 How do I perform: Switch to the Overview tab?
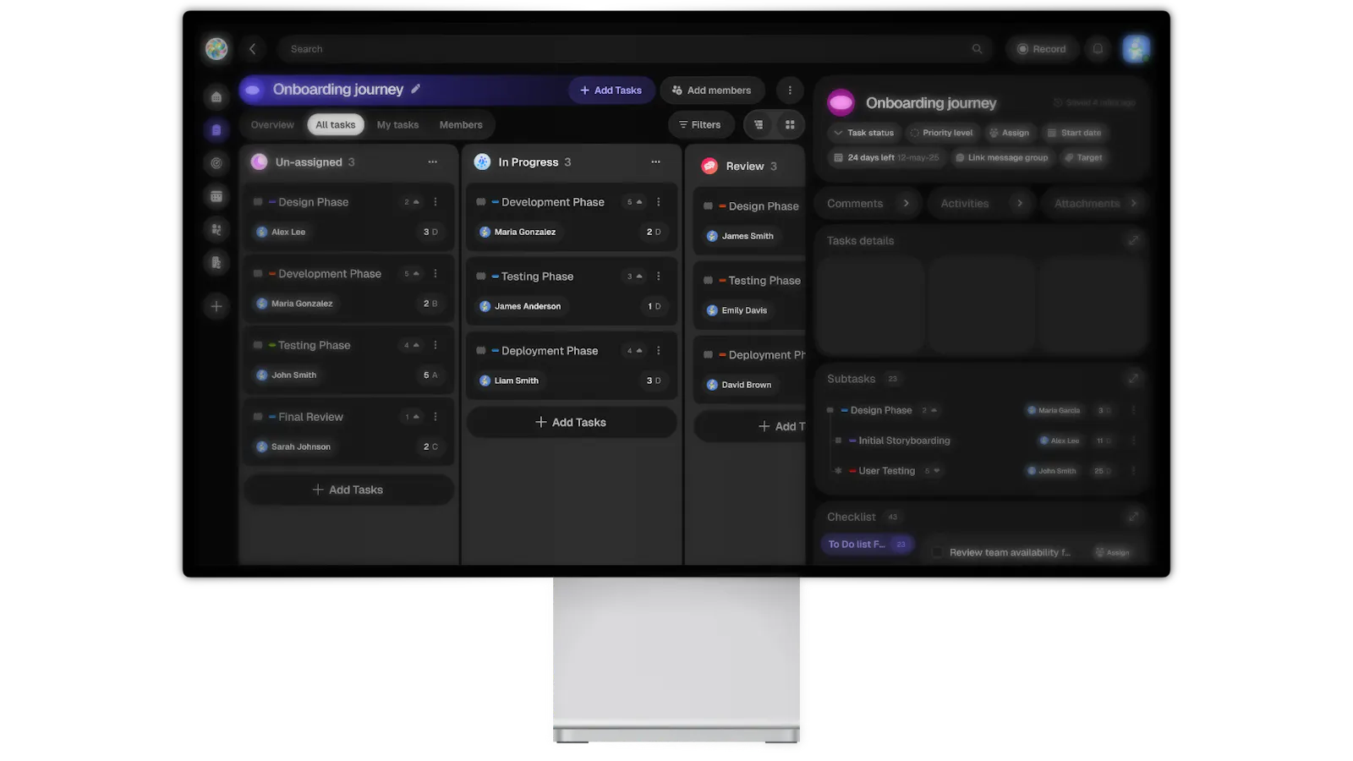point(272,125)
